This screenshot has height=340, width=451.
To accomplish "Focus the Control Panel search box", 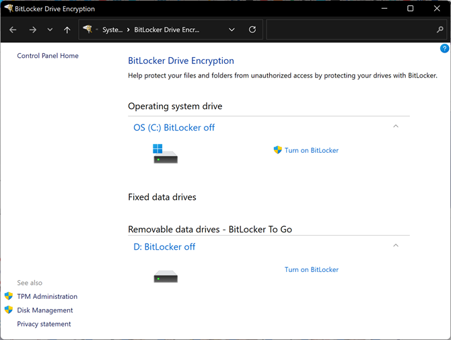I will [356, 30].
